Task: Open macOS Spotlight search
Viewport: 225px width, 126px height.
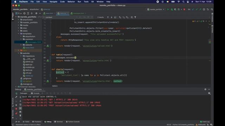Action: (184, 2)
